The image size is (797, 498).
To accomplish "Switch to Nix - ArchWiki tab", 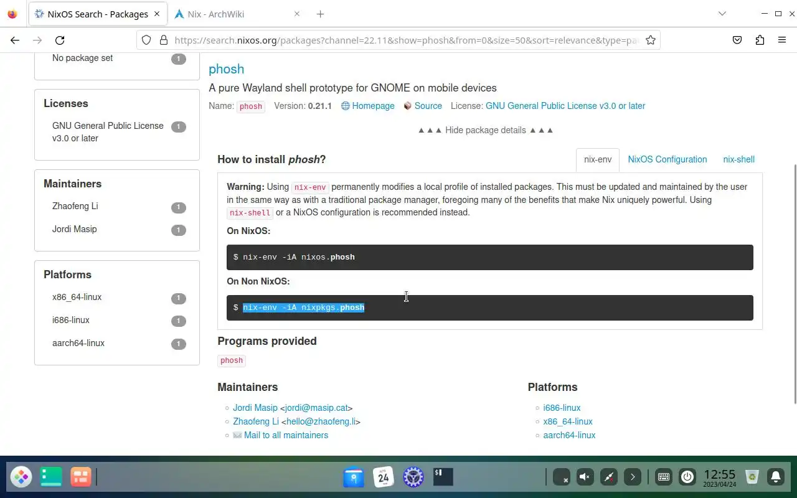I will (237, 14).
